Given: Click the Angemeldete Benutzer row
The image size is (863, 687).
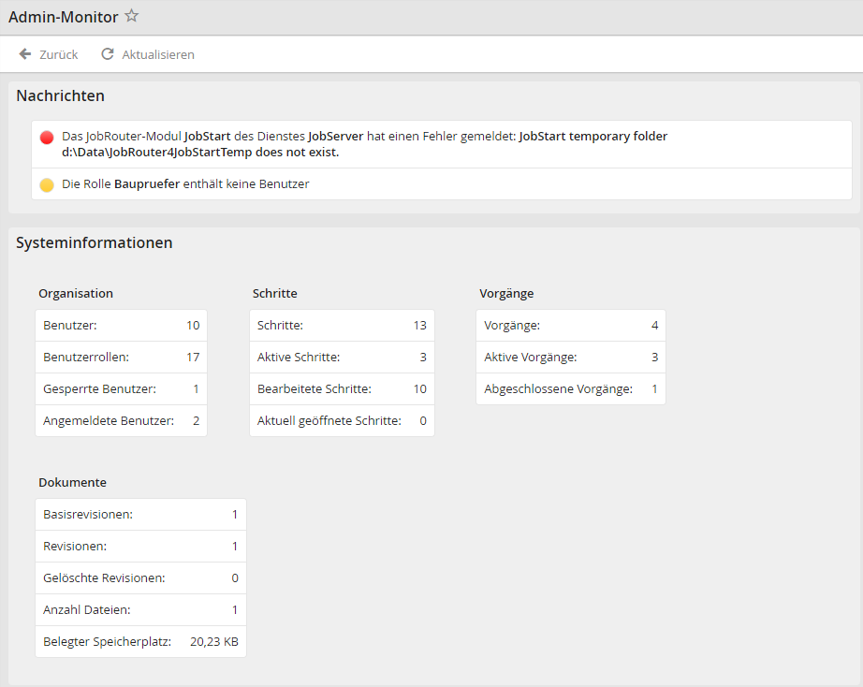Looking at the screenshot, I should tap(121, 421).
